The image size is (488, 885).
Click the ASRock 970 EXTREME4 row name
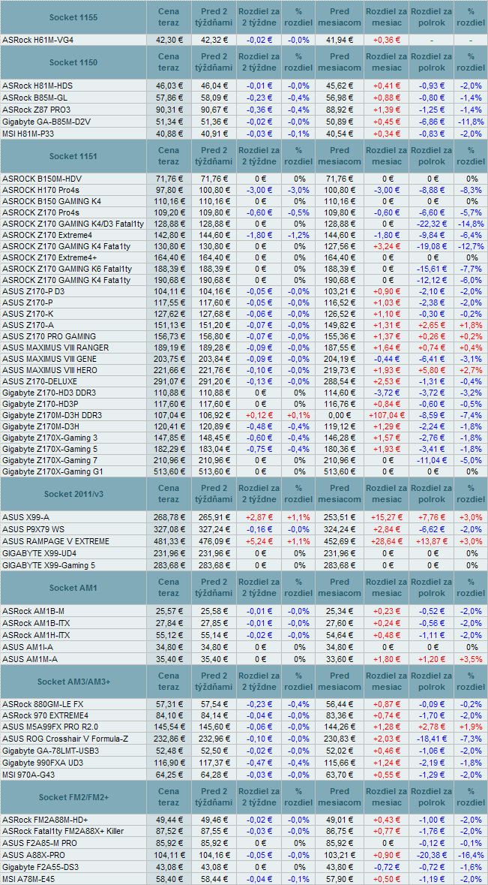pyautogui.click(x=44, y=717)
